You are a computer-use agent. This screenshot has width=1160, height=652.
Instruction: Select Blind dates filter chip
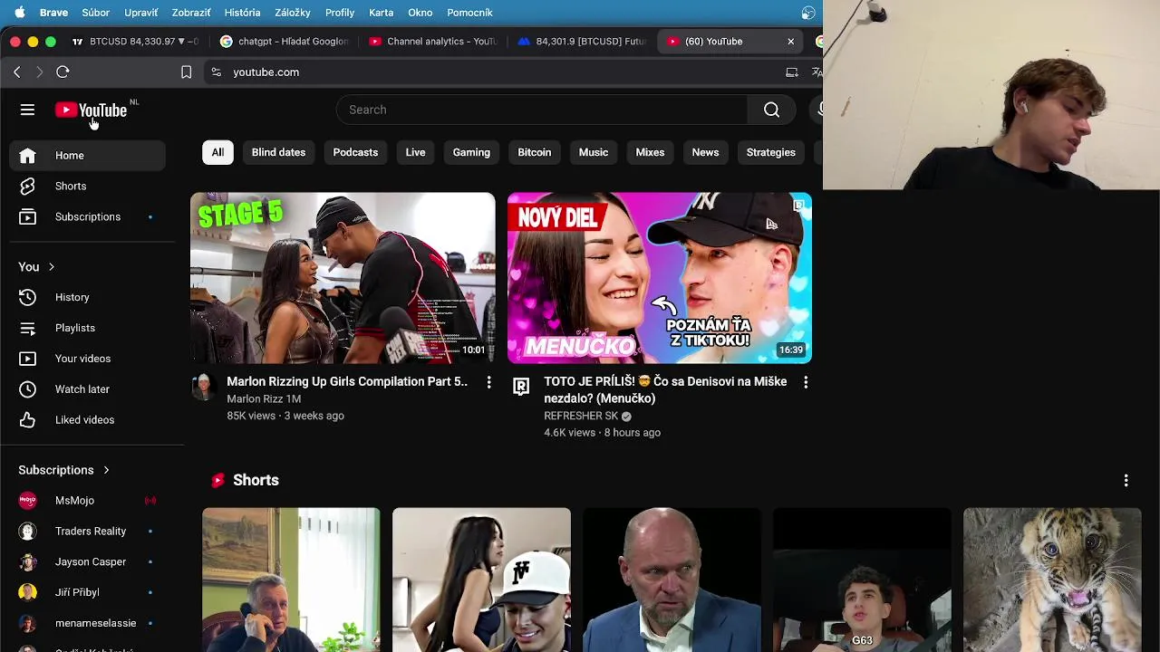point(278,152)
